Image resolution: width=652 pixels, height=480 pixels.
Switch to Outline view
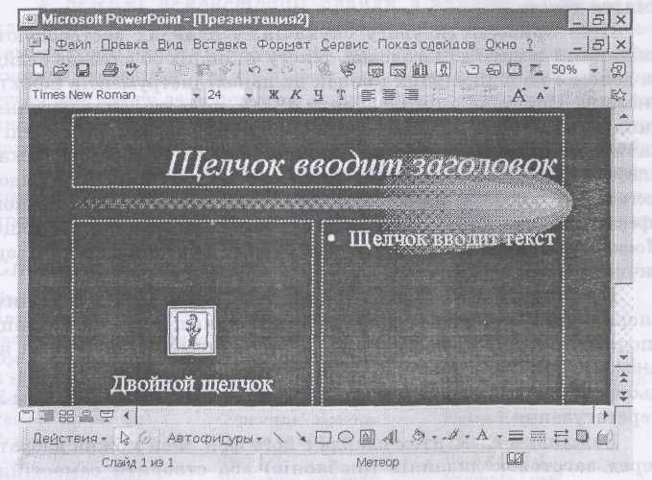click(46, 416)
